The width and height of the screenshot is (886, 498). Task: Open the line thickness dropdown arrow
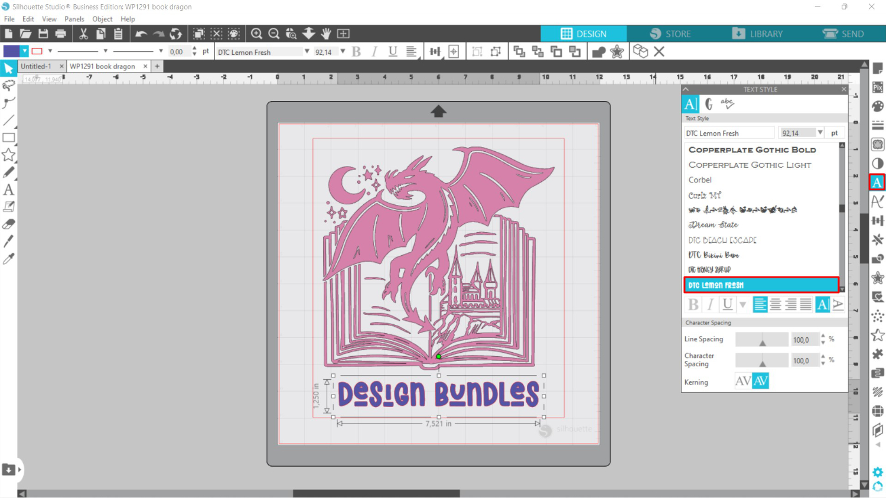click(x=161, y=51)
